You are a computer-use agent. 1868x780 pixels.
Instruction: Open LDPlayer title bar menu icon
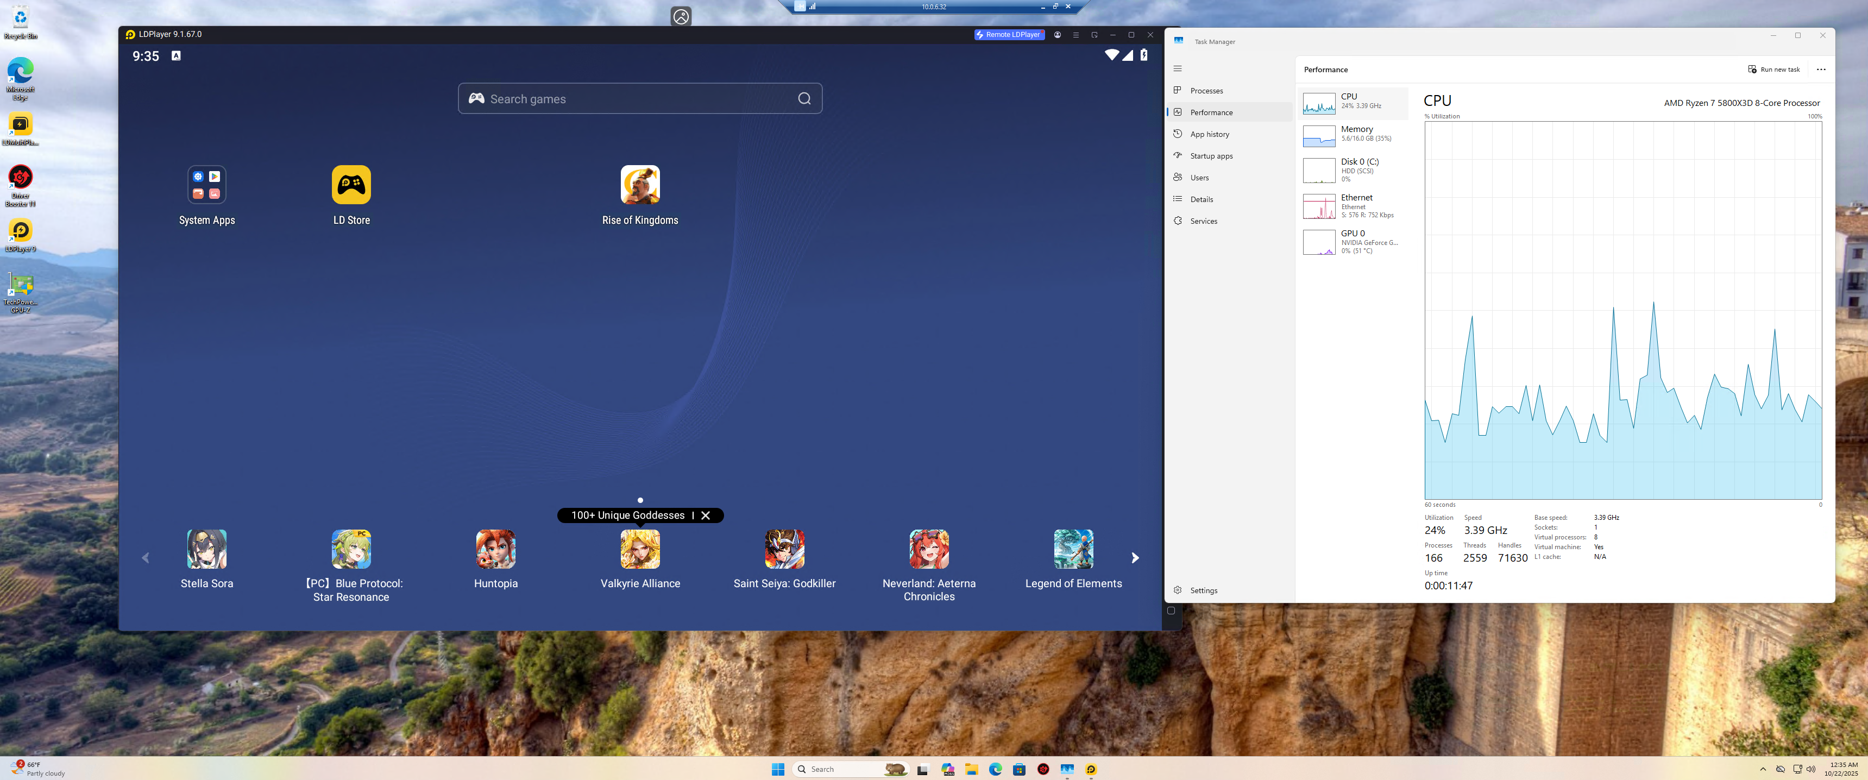click(1075, 35)
